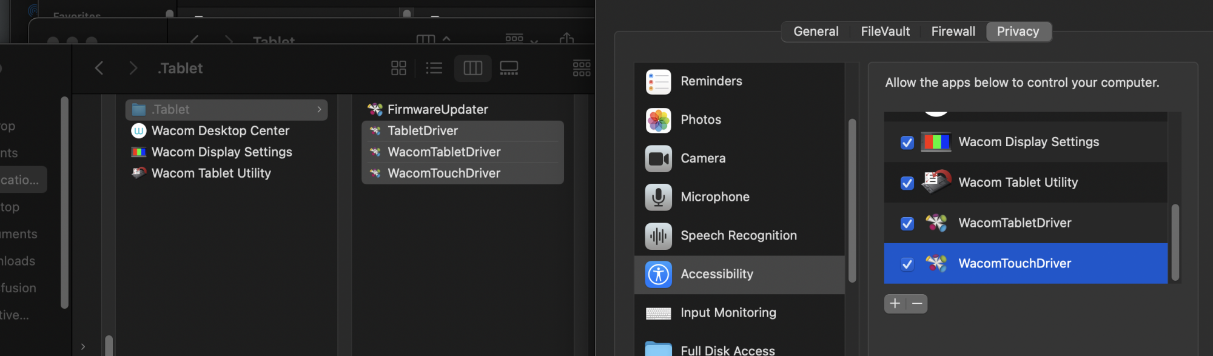This screenshot has height=356, width=1213.
Task: Select Speech Recognition privacy category
Action: tap(739, 236)
